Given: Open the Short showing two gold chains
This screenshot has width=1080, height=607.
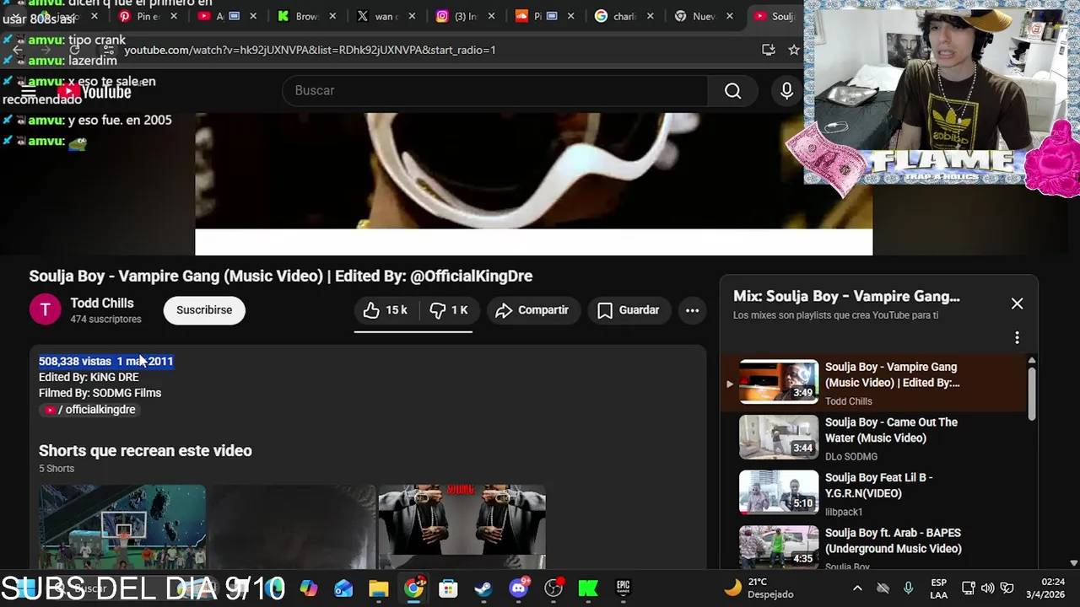Looking at the screenshot, I should click(x=462, y=527).
